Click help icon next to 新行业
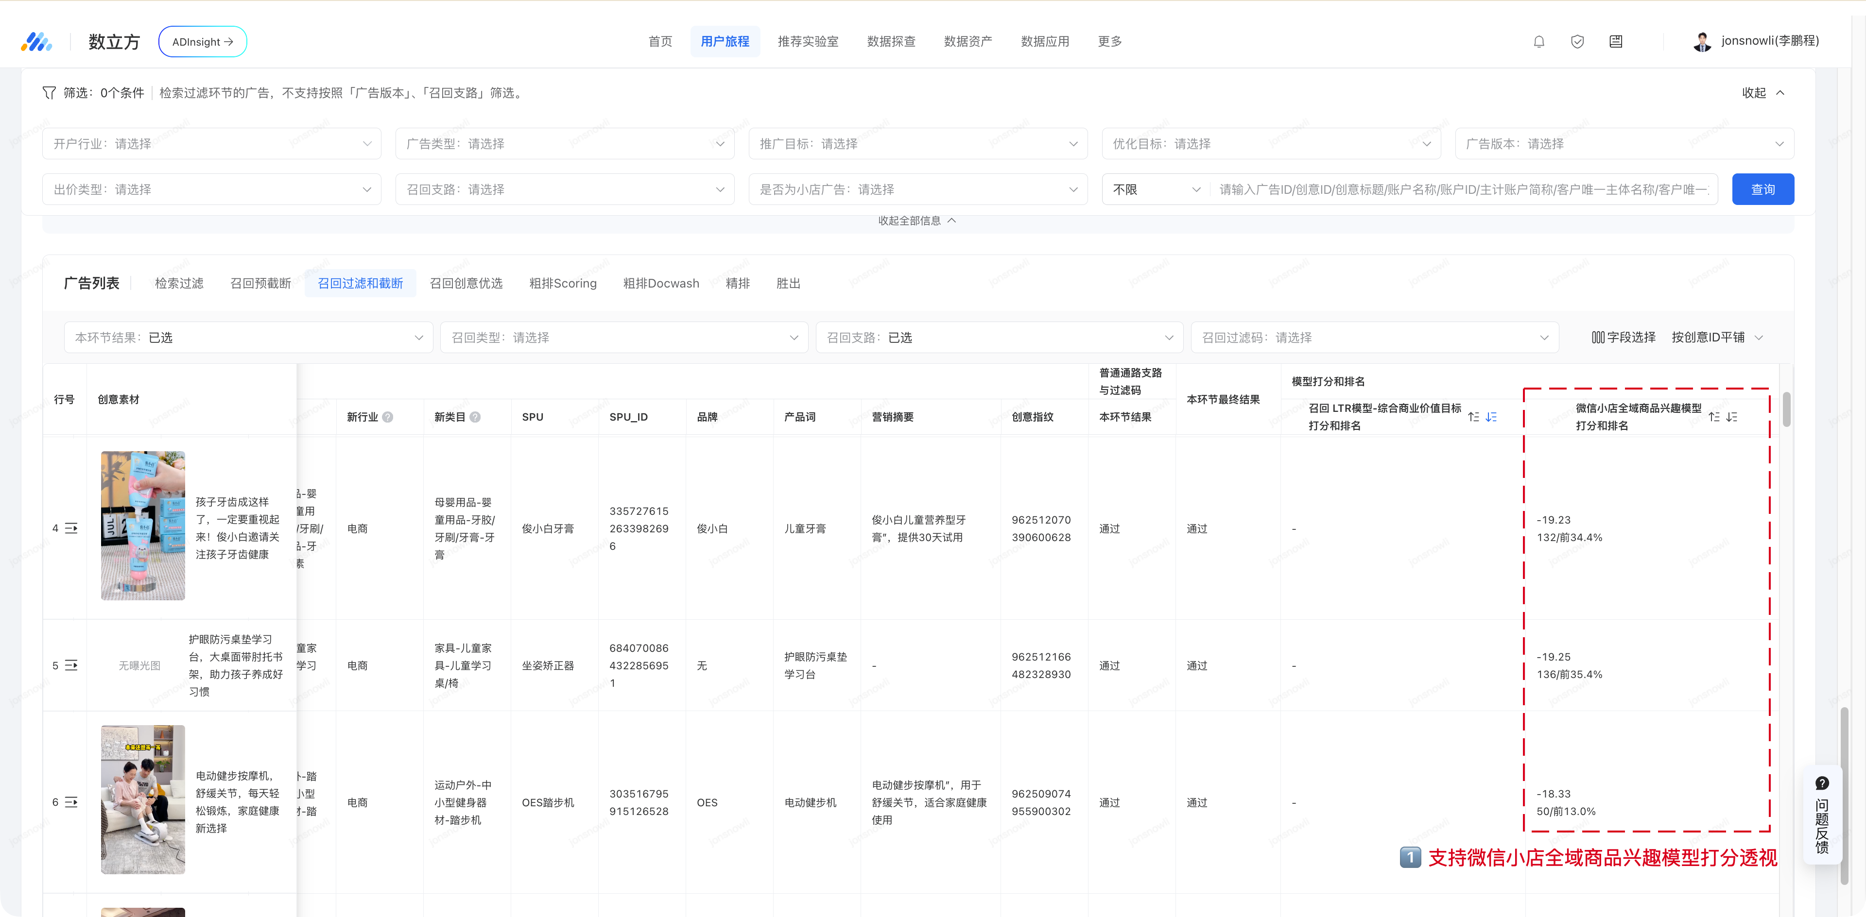The height and width of the screenshot is (917, 1866). pyautogui.click(x=388, y=417)
